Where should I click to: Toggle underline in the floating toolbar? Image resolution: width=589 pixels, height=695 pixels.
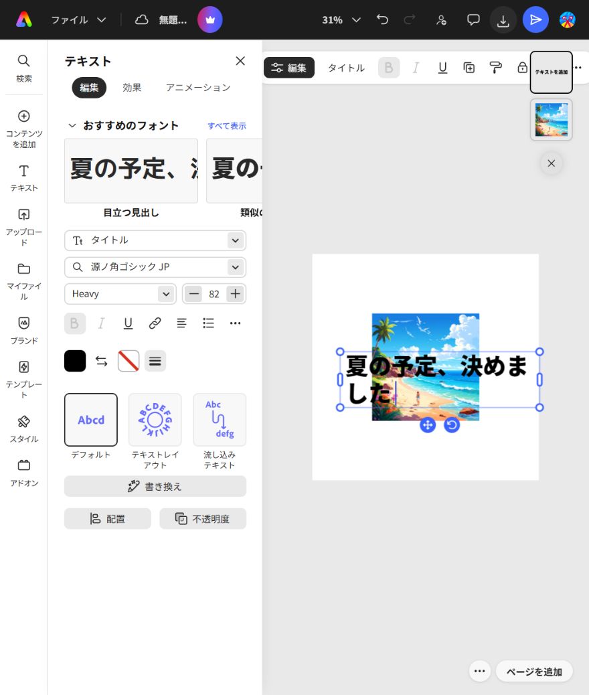[442, 68]
